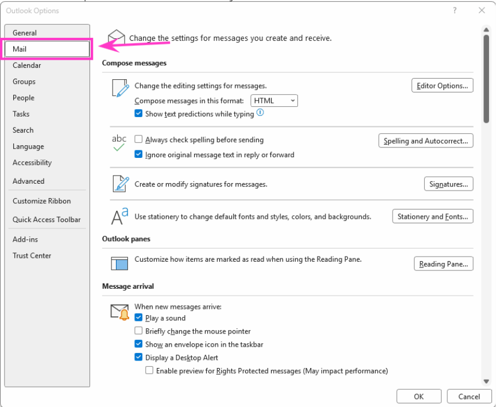
Task: Open the Groups category
Action: (x=47, y=82)
